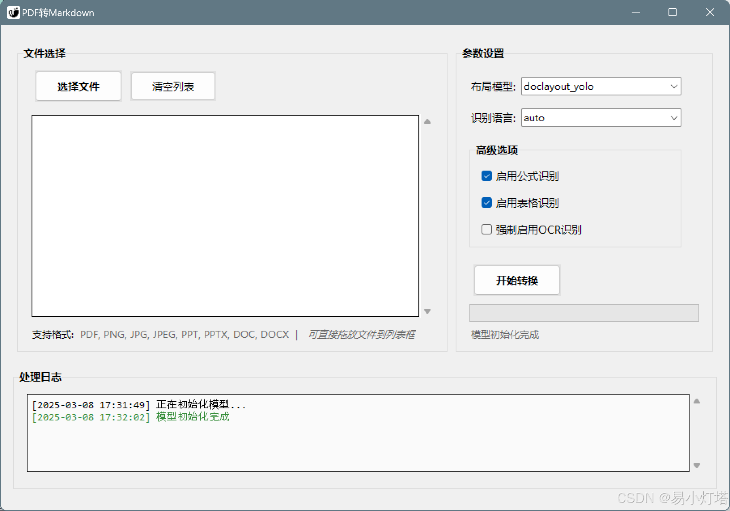This screenshot has width=730, height=511.
Task: Click file list scrollbar down arrow
Action: tap(427, 311)
